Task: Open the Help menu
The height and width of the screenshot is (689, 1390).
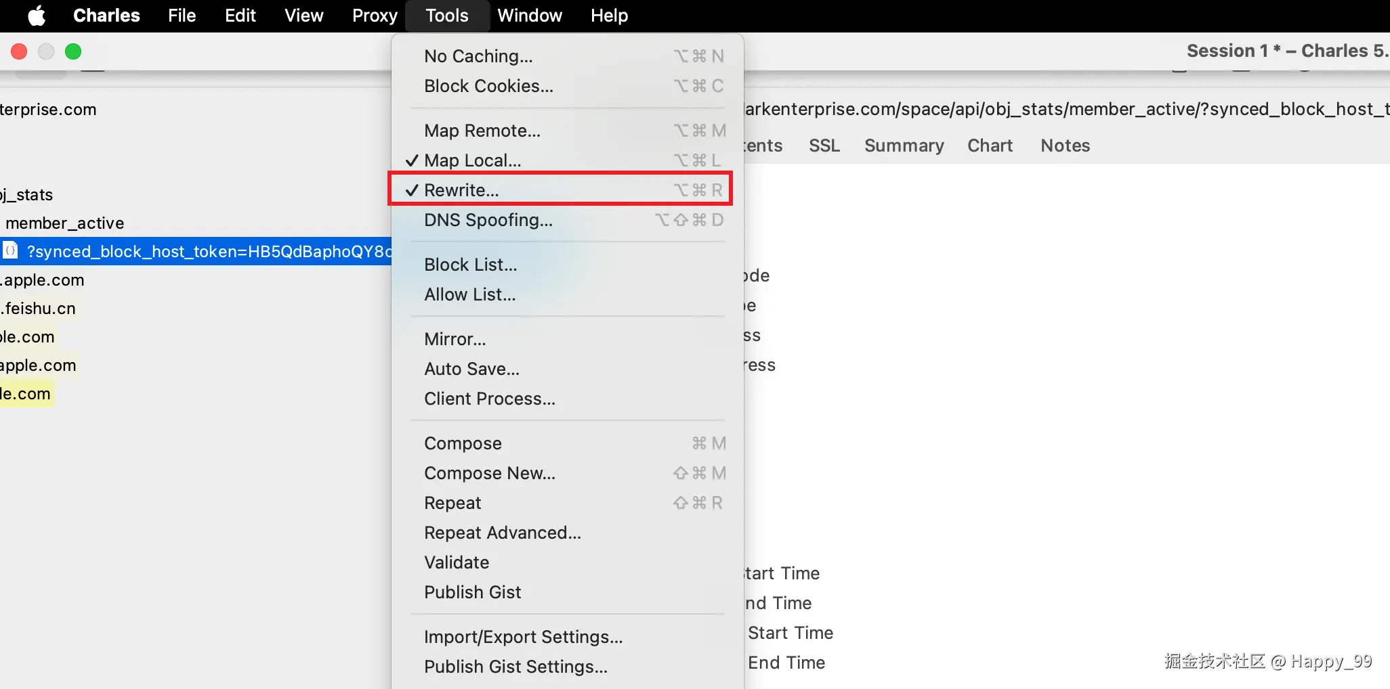Action: (x=609, y=16)
